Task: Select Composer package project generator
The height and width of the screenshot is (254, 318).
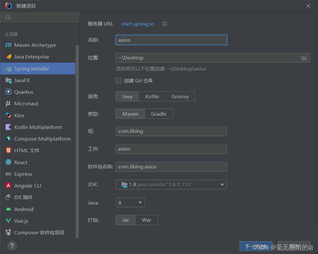Action: (x=38, y=232)
